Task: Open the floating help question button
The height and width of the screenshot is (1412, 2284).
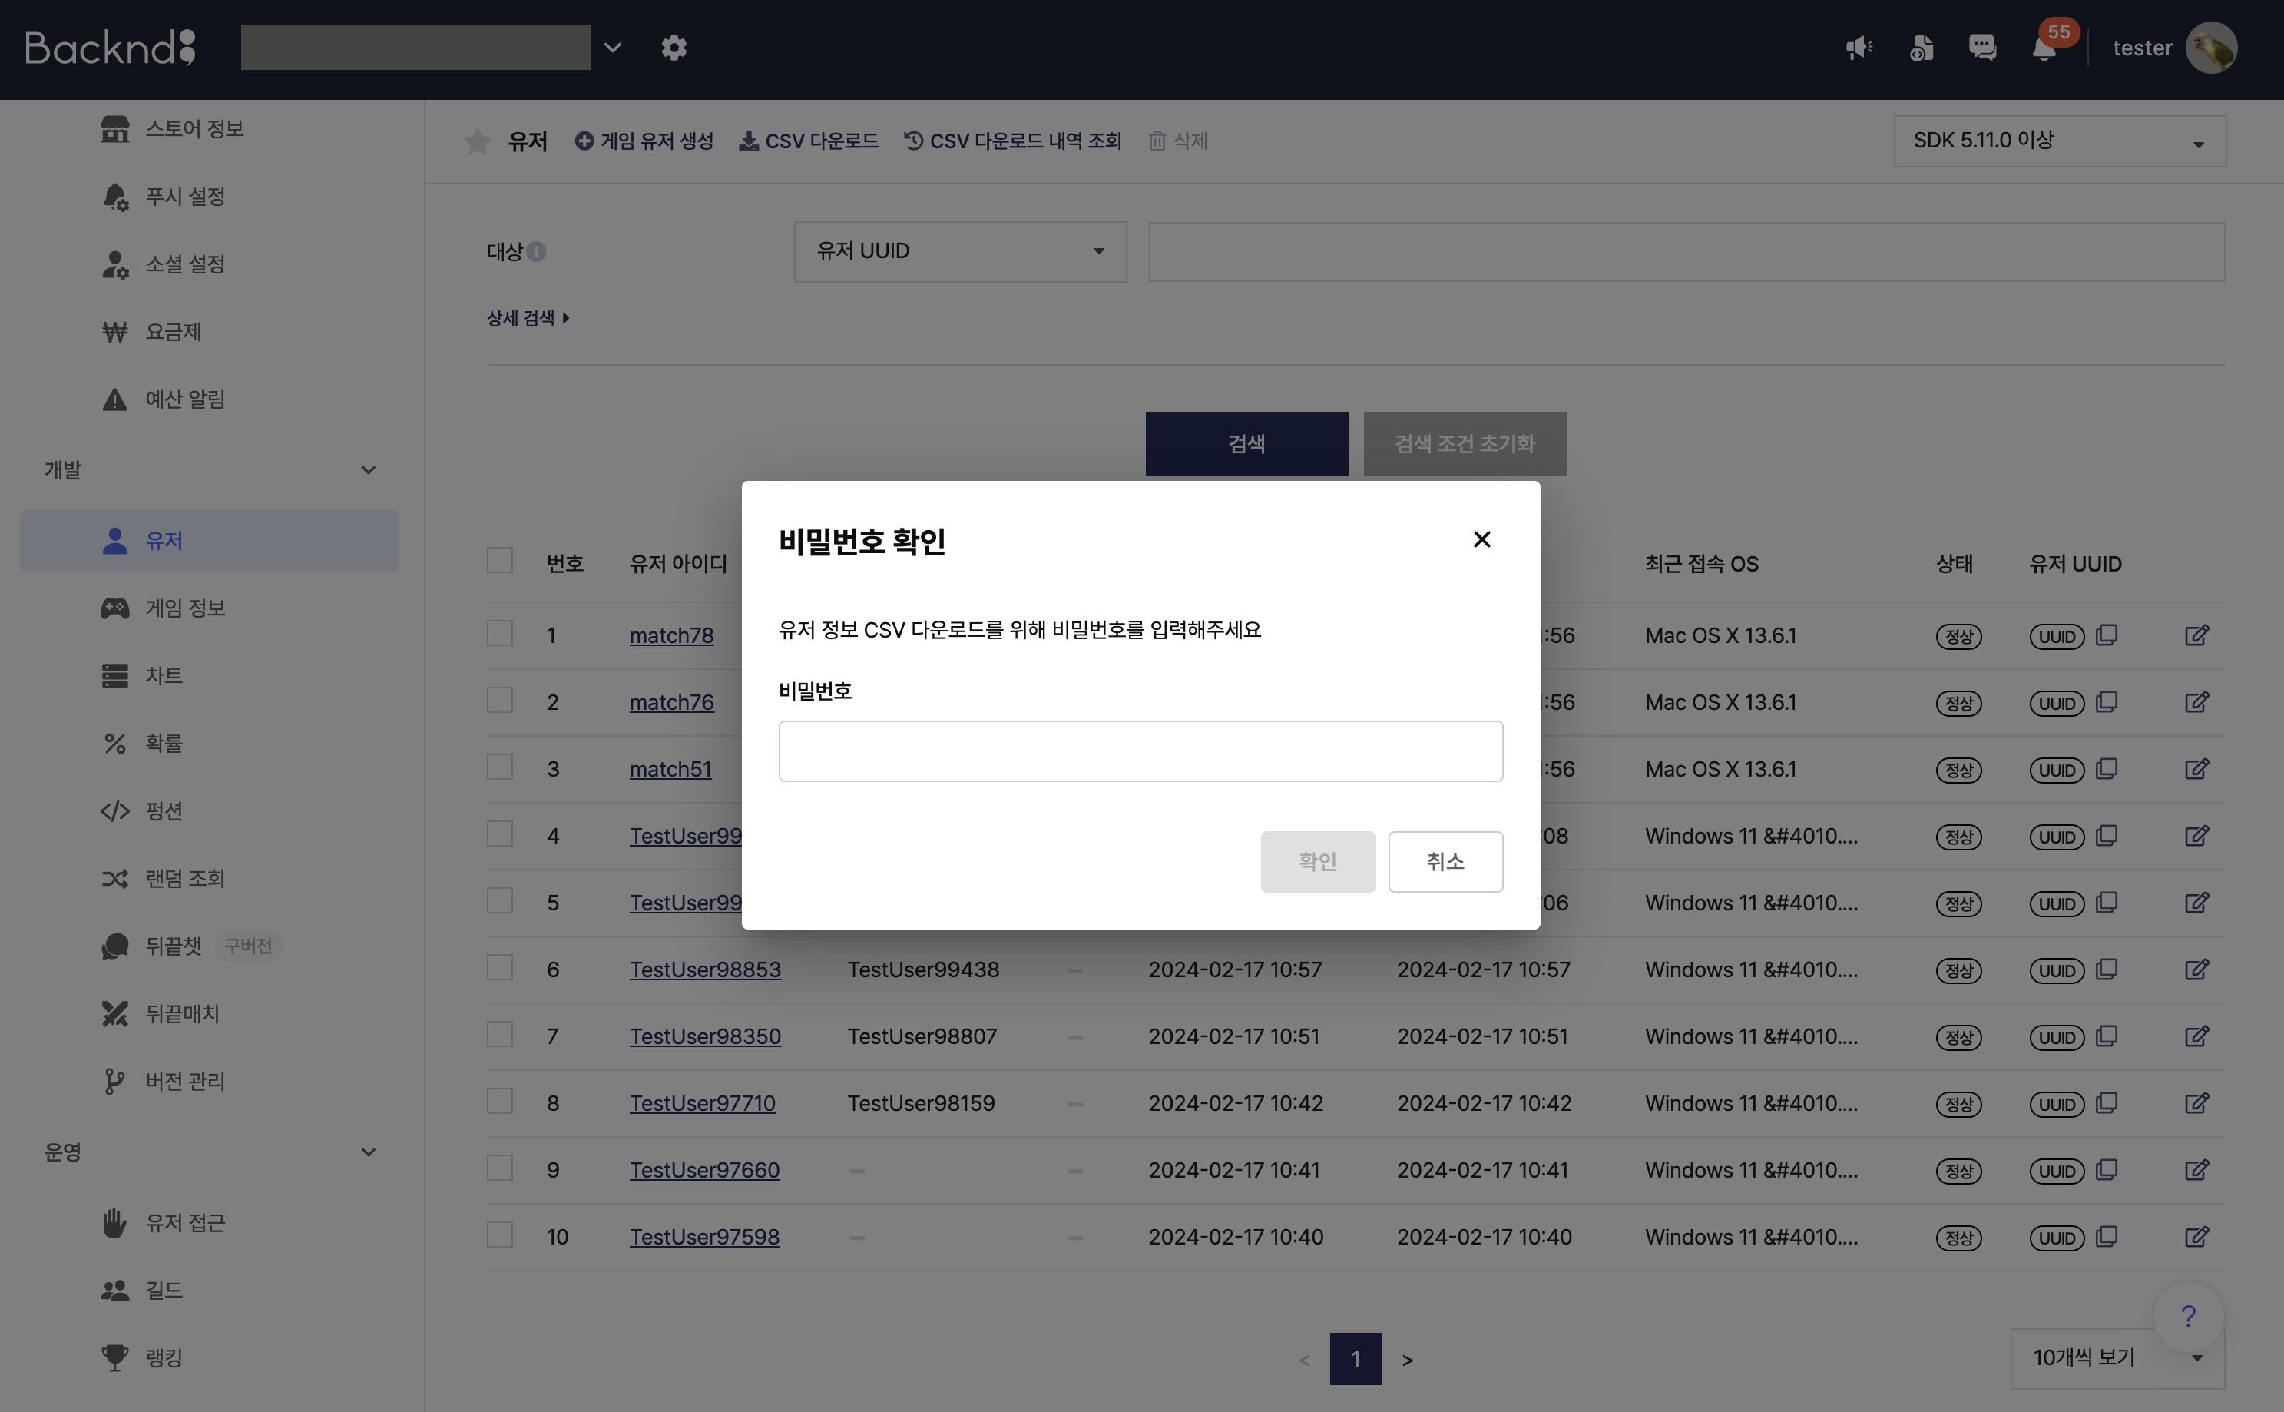Action: [x=2187, y=1316]
